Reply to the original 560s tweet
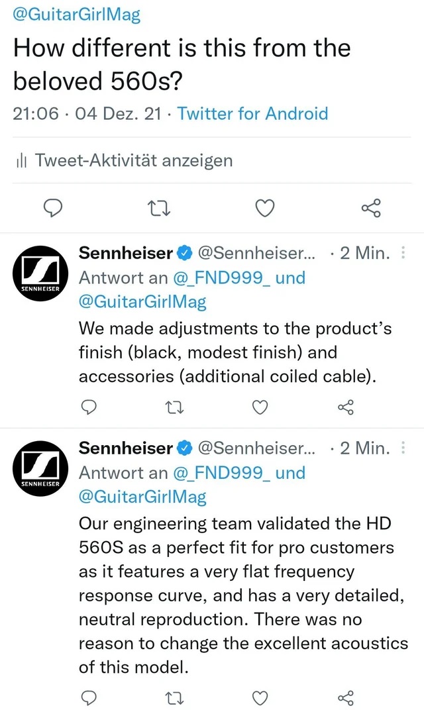 [x=53, y=208]
